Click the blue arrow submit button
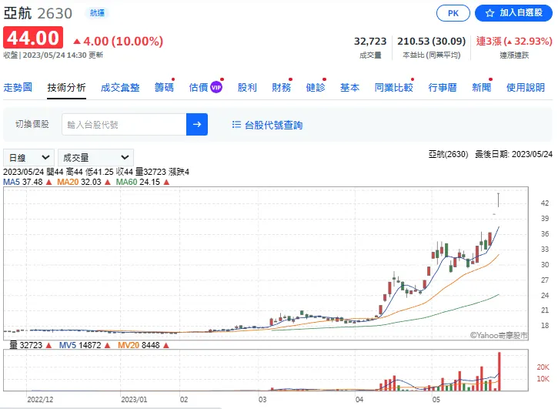The image size is (558, 409). pos(197,124)
